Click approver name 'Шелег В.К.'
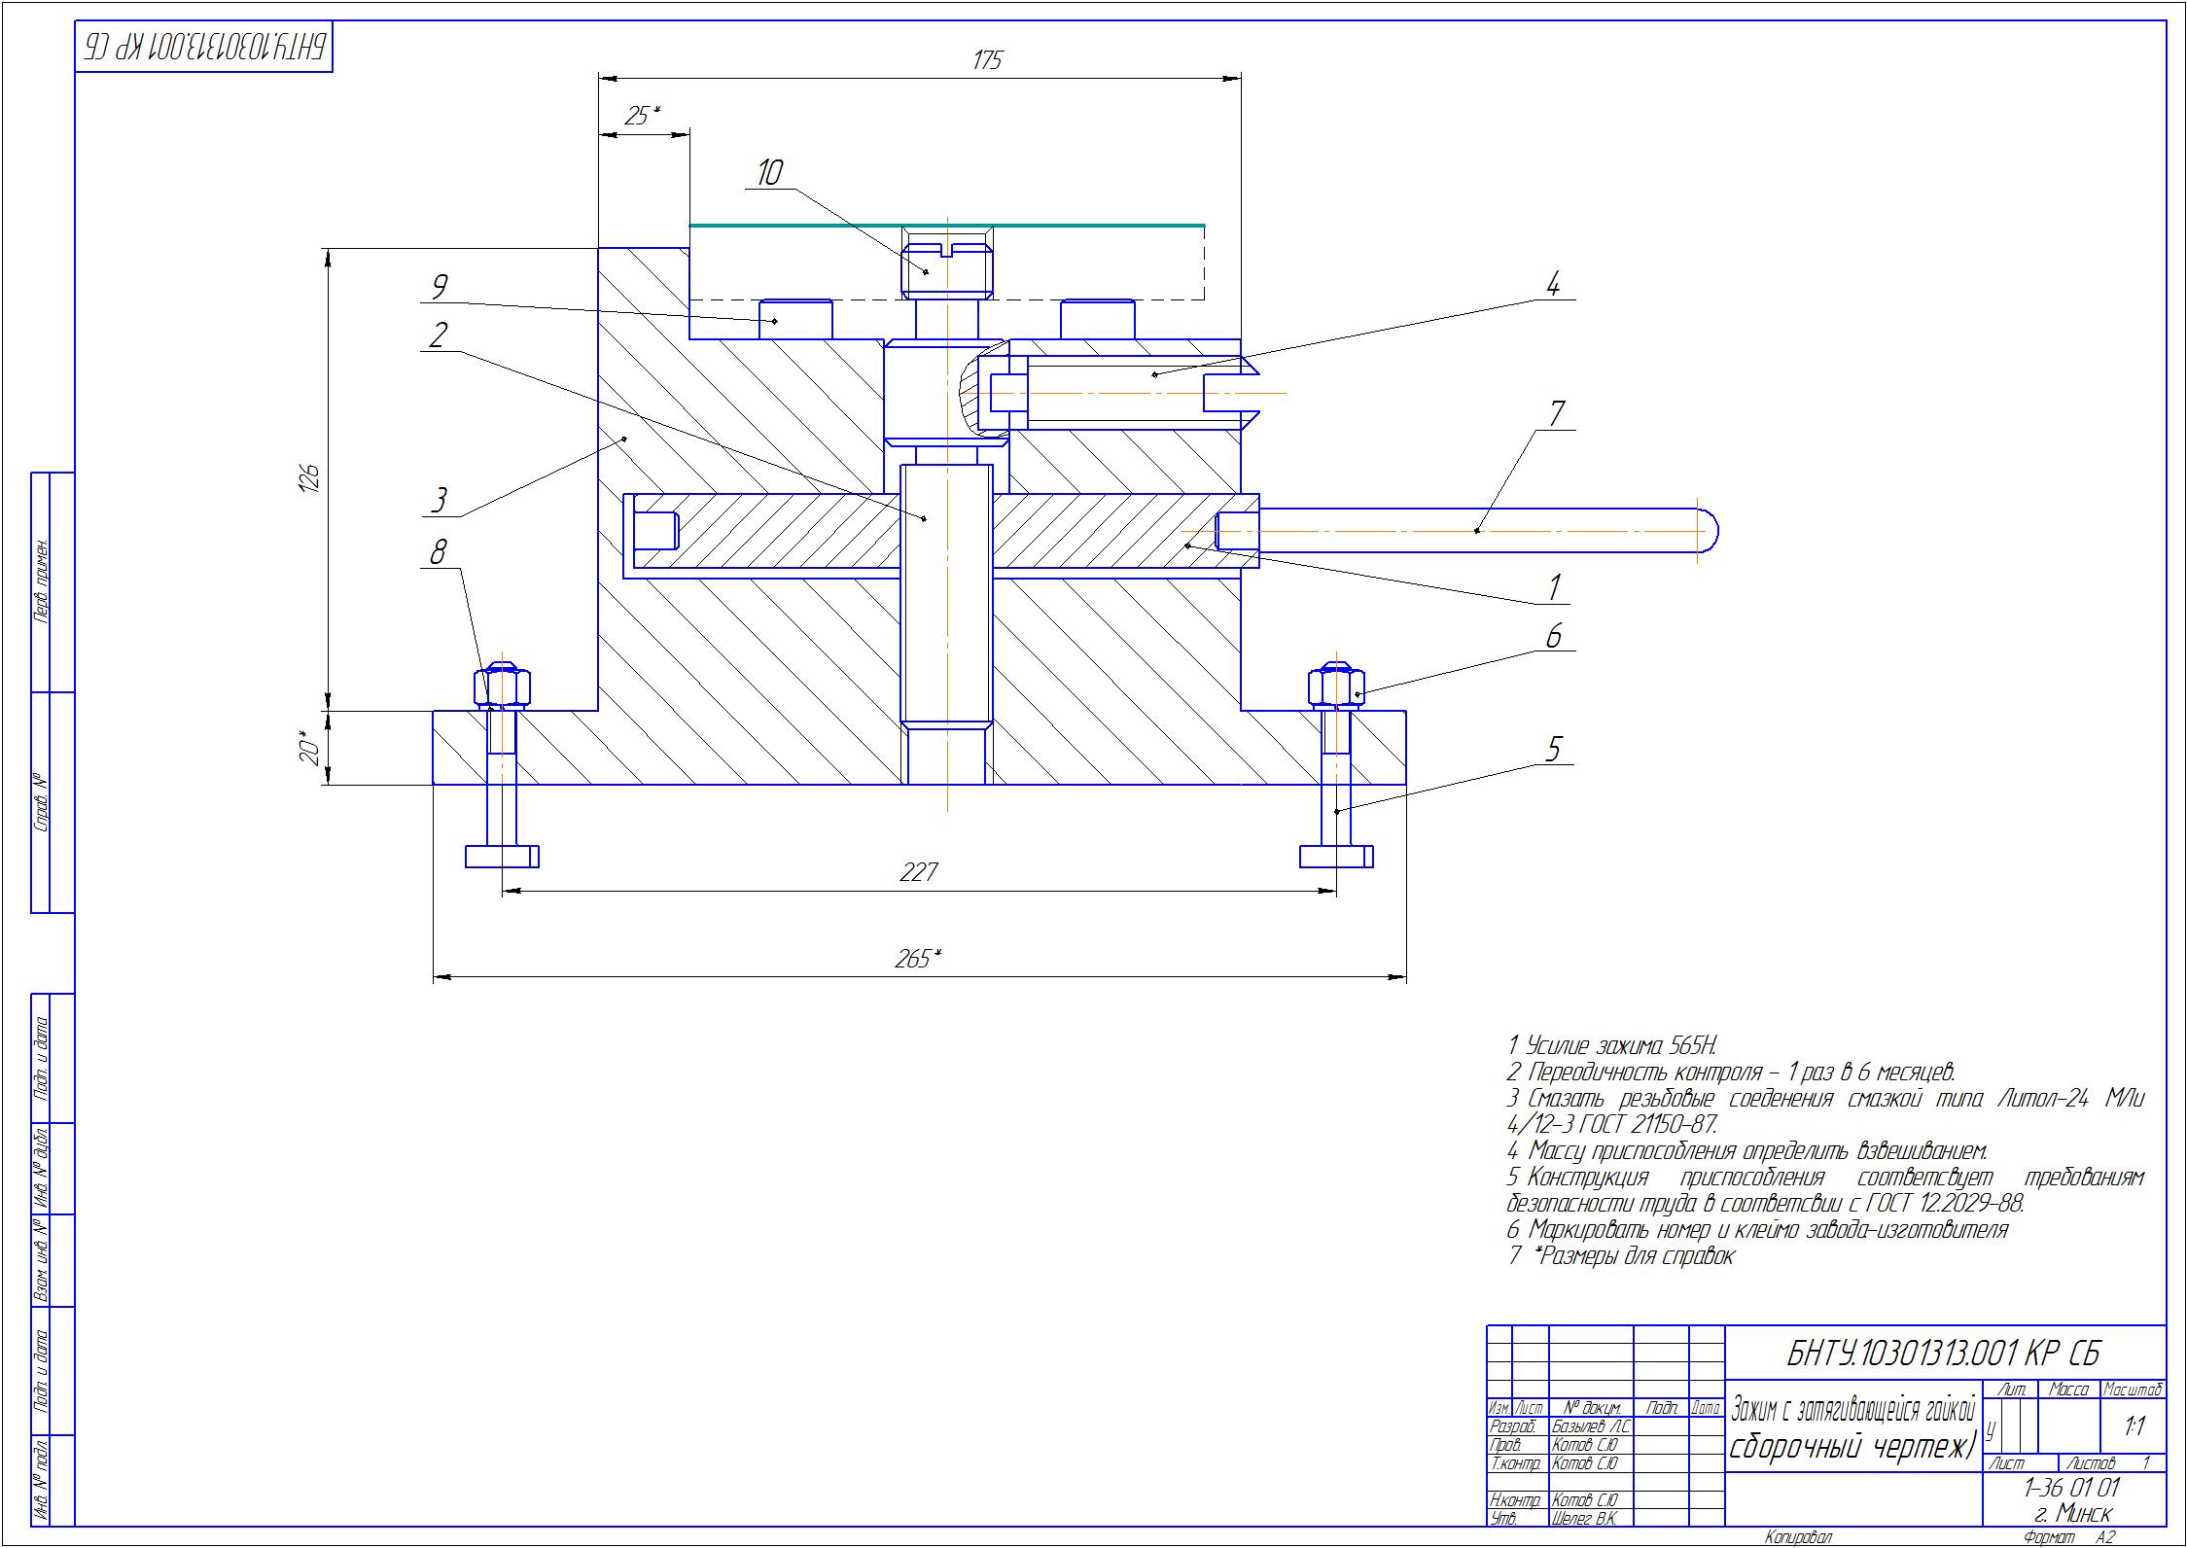 point(1584,1520)
